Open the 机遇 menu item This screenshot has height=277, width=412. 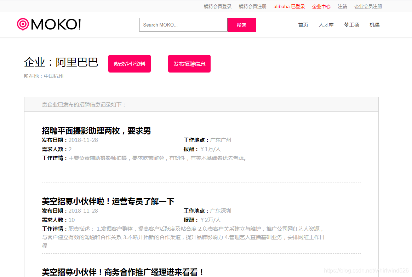point(374,25)
